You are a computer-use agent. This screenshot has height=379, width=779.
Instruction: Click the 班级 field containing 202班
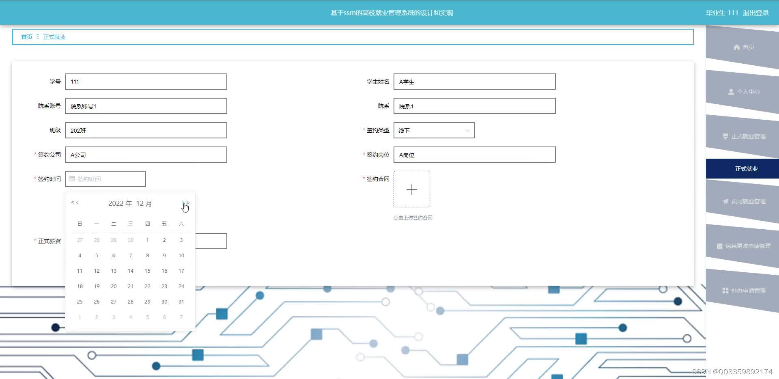(146, 130)
